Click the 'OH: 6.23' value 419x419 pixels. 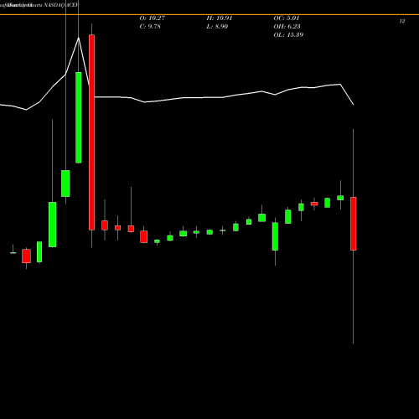click(287, 27)
